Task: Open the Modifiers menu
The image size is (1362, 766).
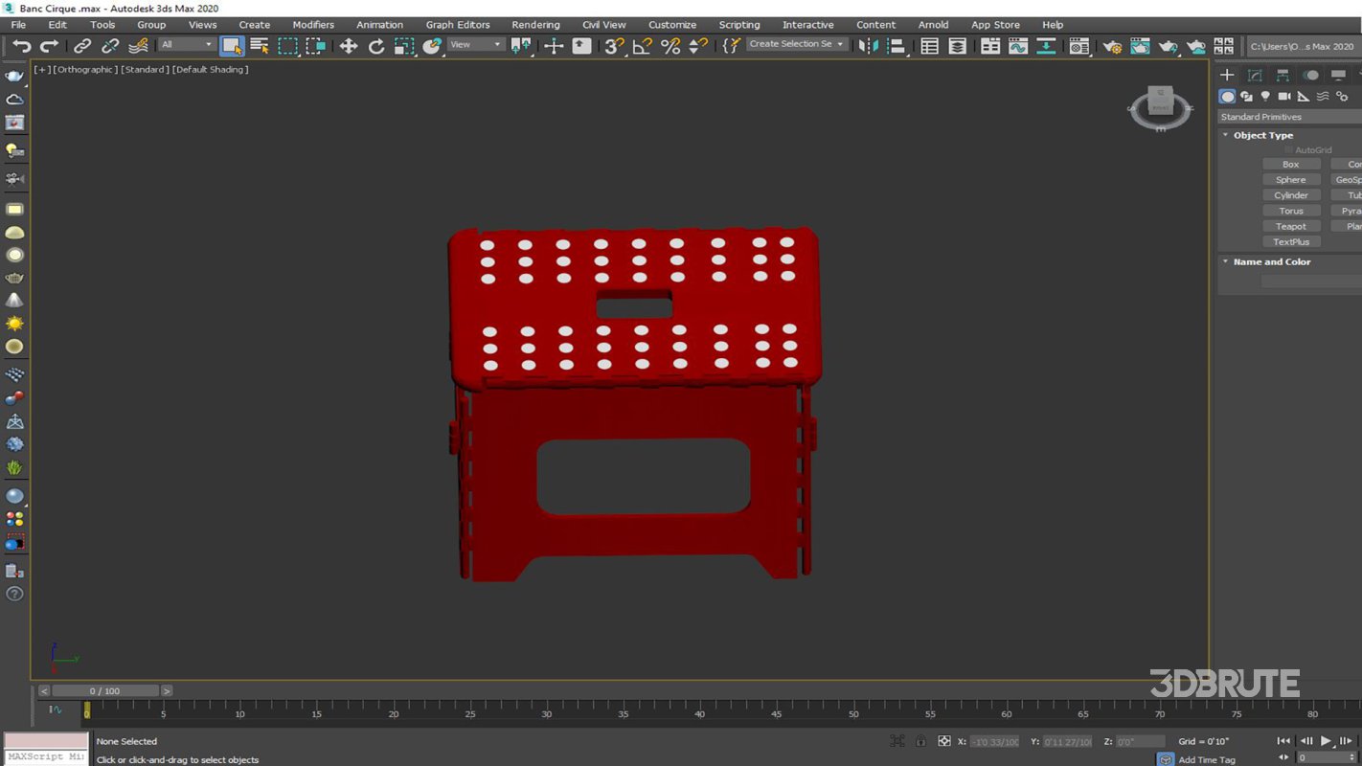Action: tap(313, 25)
